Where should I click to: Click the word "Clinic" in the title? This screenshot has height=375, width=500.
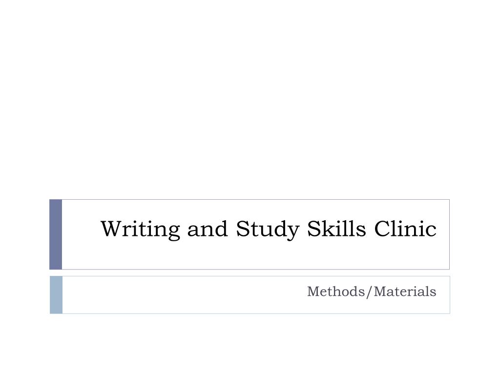[x=405, y=229]
